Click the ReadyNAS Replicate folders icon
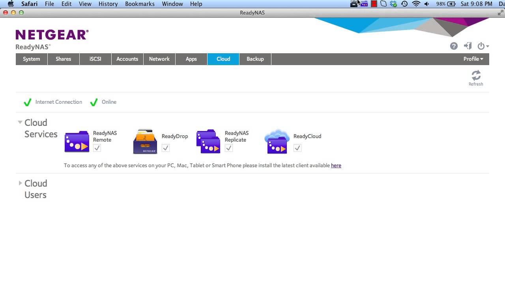The height and width of the screenshot is (284, 505). tap(208, 141)
